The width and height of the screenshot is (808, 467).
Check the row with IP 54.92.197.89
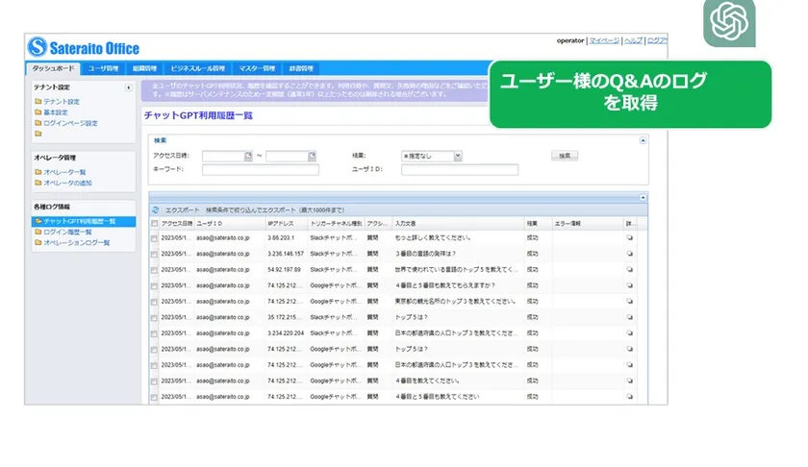point(154,269)
